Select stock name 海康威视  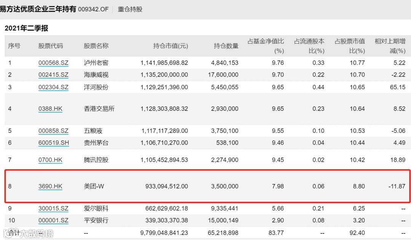point(96,75)
